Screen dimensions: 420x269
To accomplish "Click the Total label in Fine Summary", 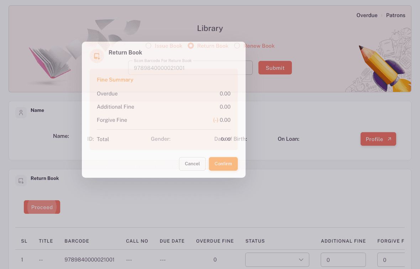I will pos(103,139).
